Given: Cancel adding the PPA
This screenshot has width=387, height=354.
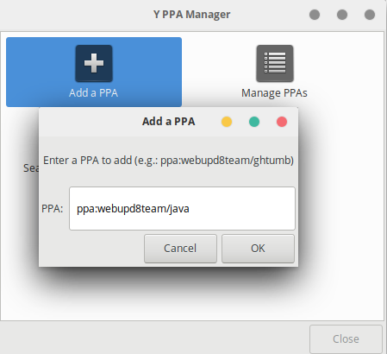Looking at the screenshot, I should (180, 249).
